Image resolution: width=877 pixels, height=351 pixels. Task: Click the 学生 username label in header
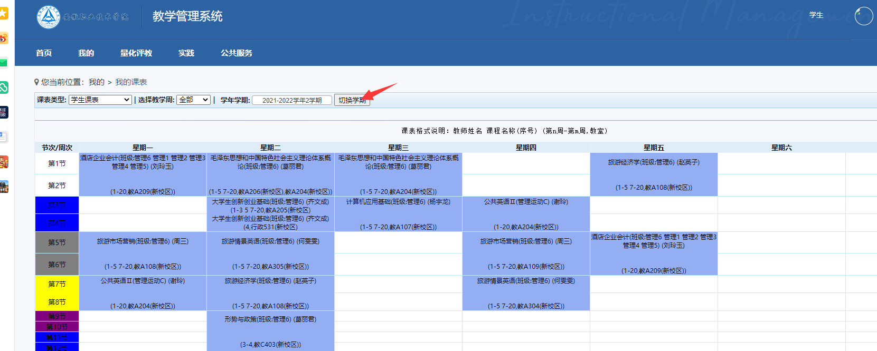click(x=816, y=15)
